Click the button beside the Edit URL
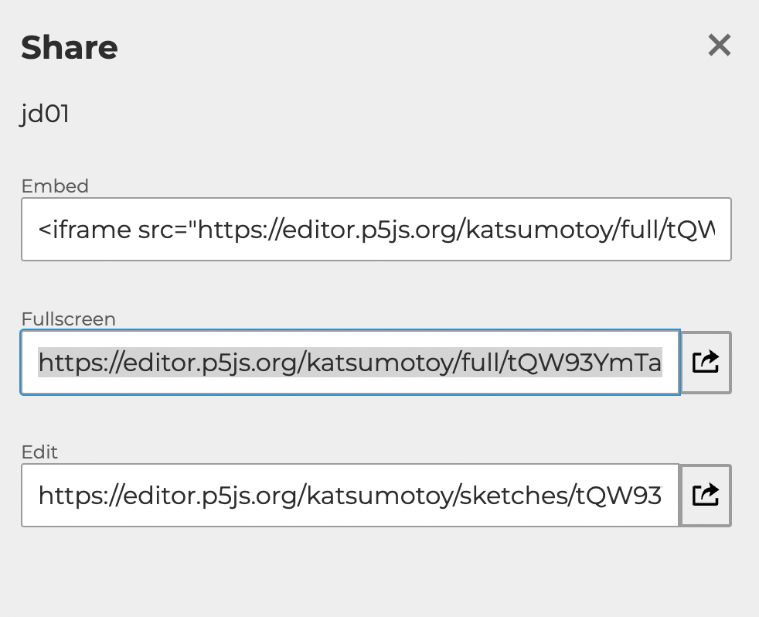Screen dimensions: 759x617 click(706, 495)
